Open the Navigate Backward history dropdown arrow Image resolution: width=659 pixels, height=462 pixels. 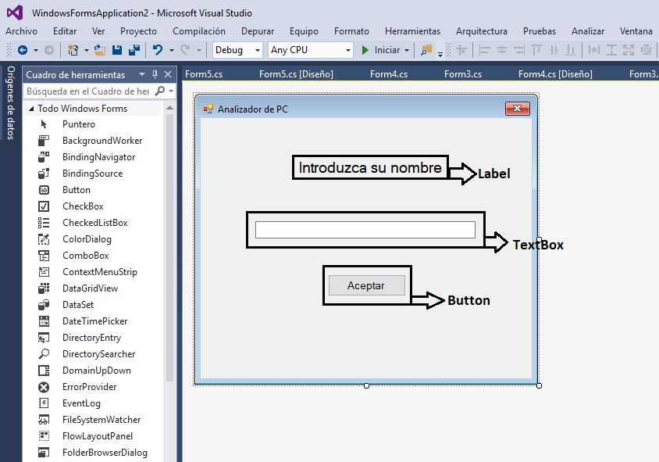coord(36,51)
